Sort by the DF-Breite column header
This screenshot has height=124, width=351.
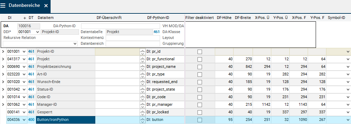coord(243,18)
